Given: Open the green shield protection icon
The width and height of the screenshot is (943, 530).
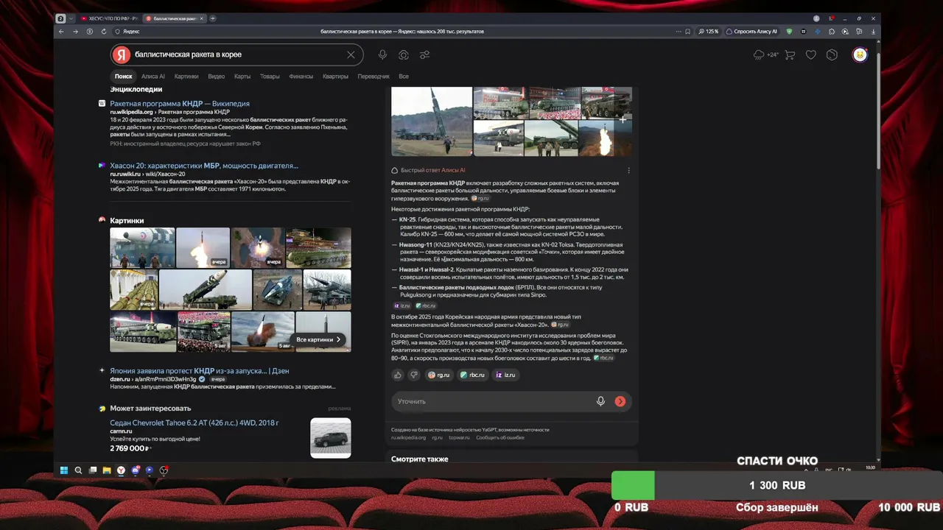Looking at the screenshot, I should click(x=789, y=32).
